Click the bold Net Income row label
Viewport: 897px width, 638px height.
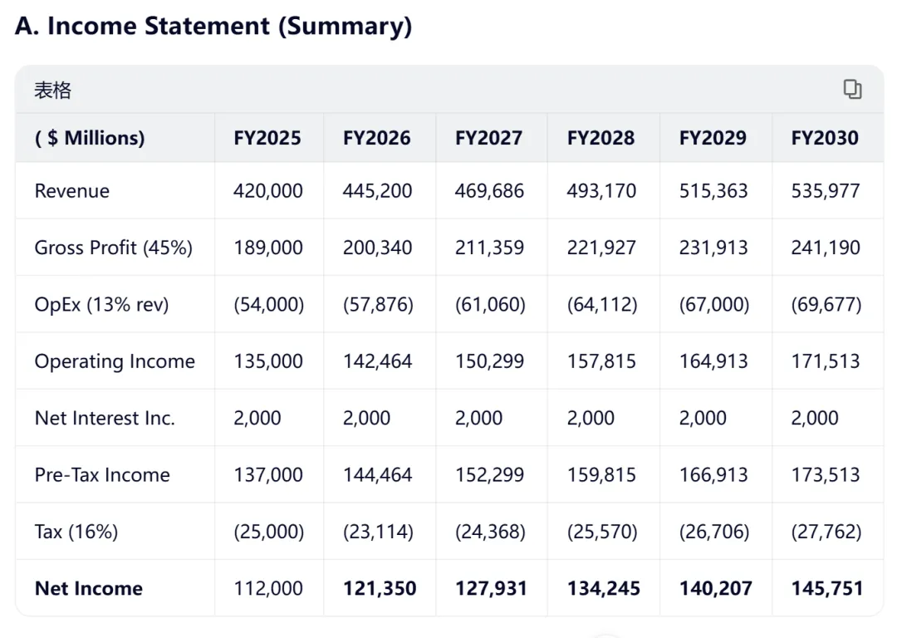[x=89, y=588]
